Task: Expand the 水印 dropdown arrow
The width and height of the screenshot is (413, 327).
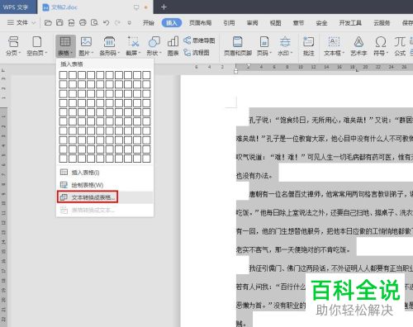Action: tap(292, 53)
